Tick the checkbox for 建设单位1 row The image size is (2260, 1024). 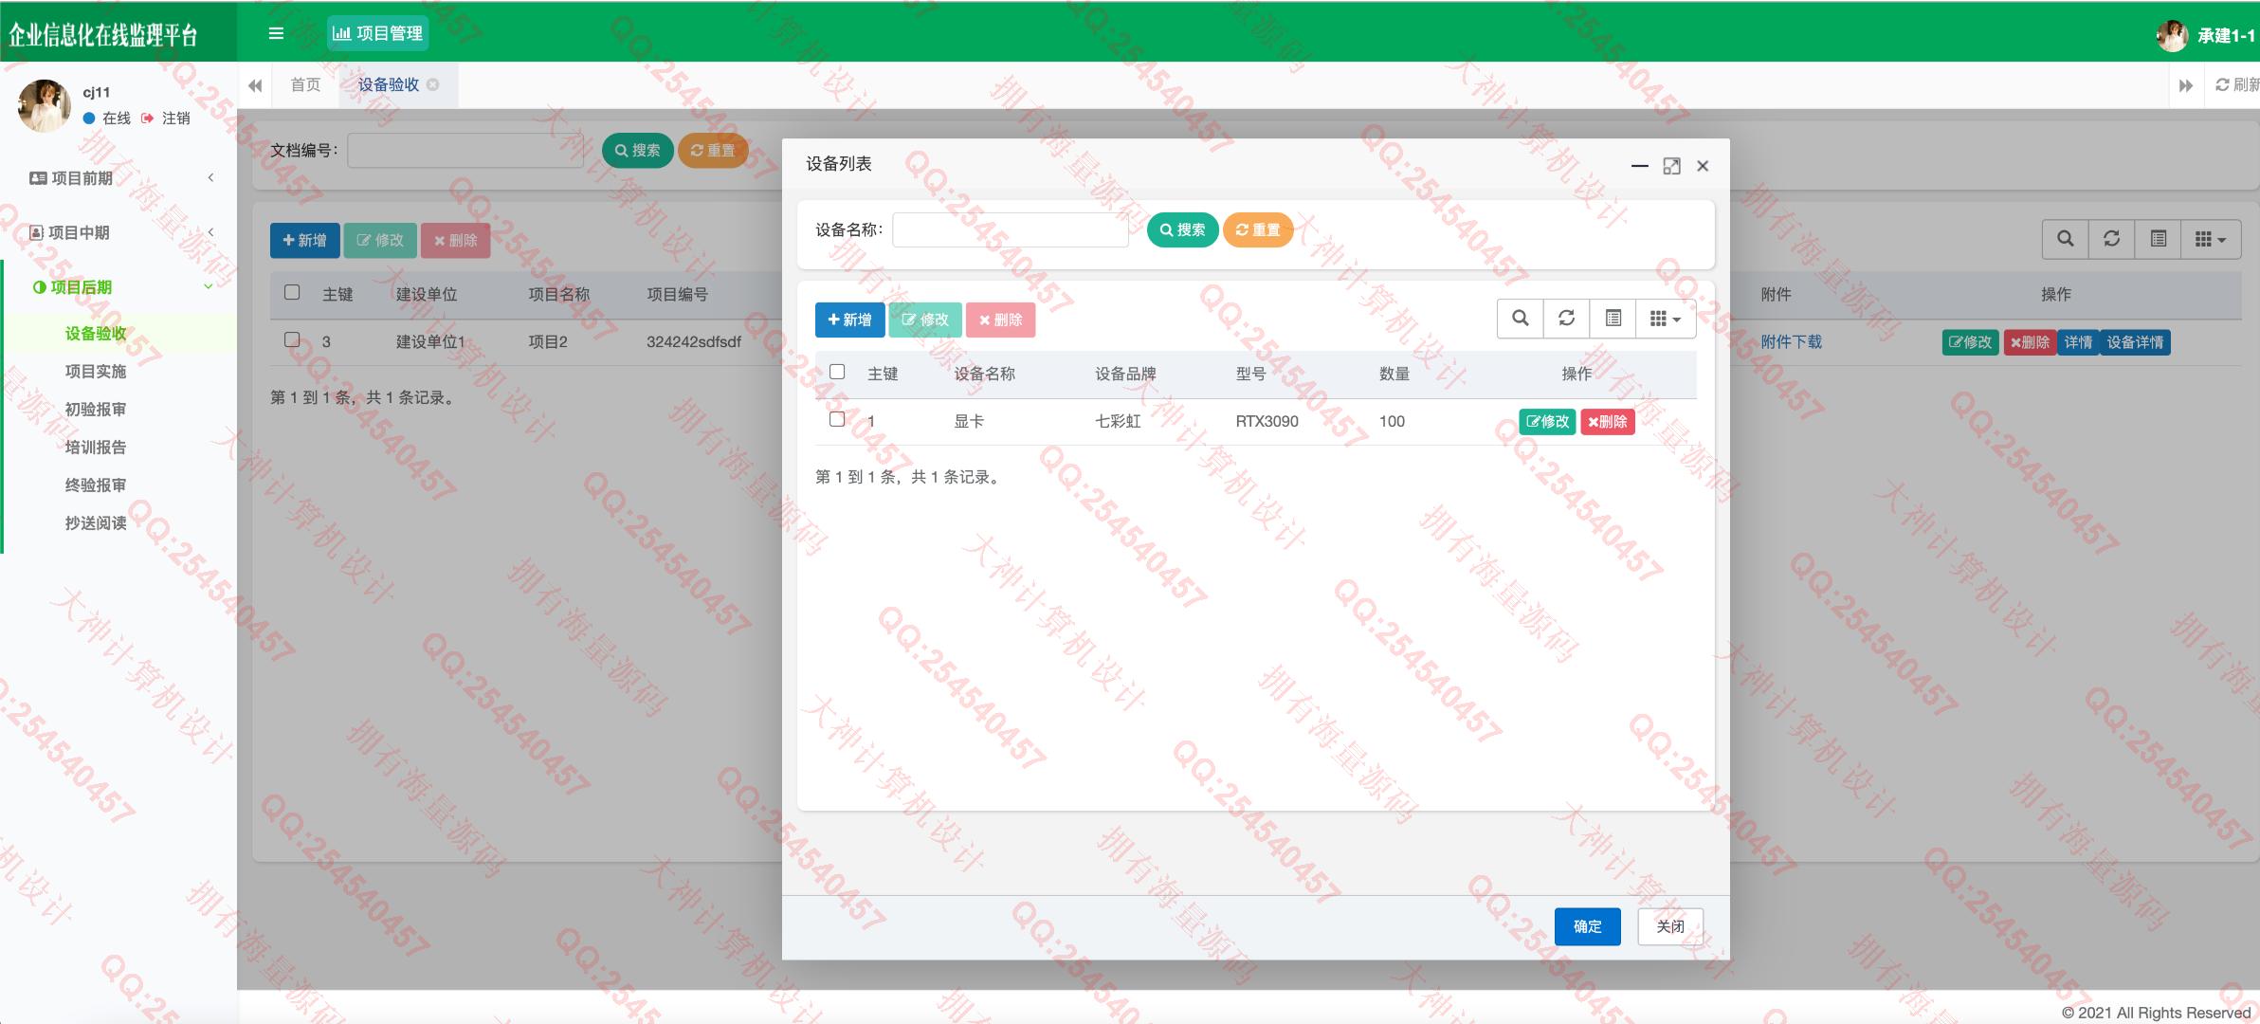point(292,339)
